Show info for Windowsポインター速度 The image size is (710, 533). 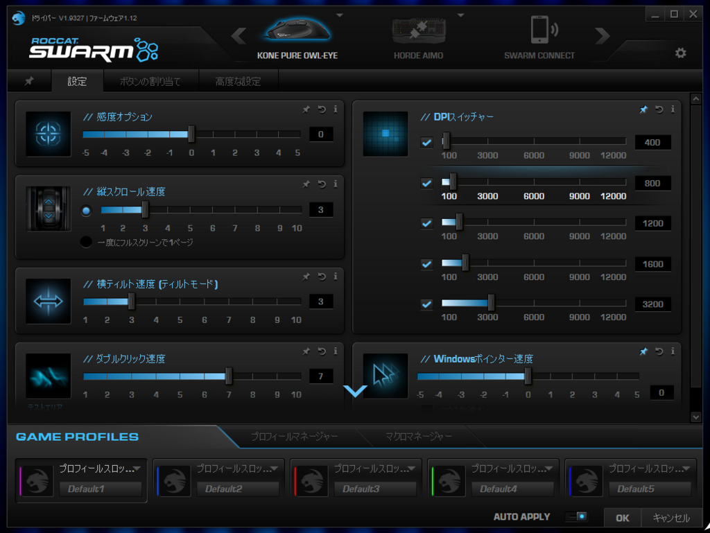click(673, 351)
